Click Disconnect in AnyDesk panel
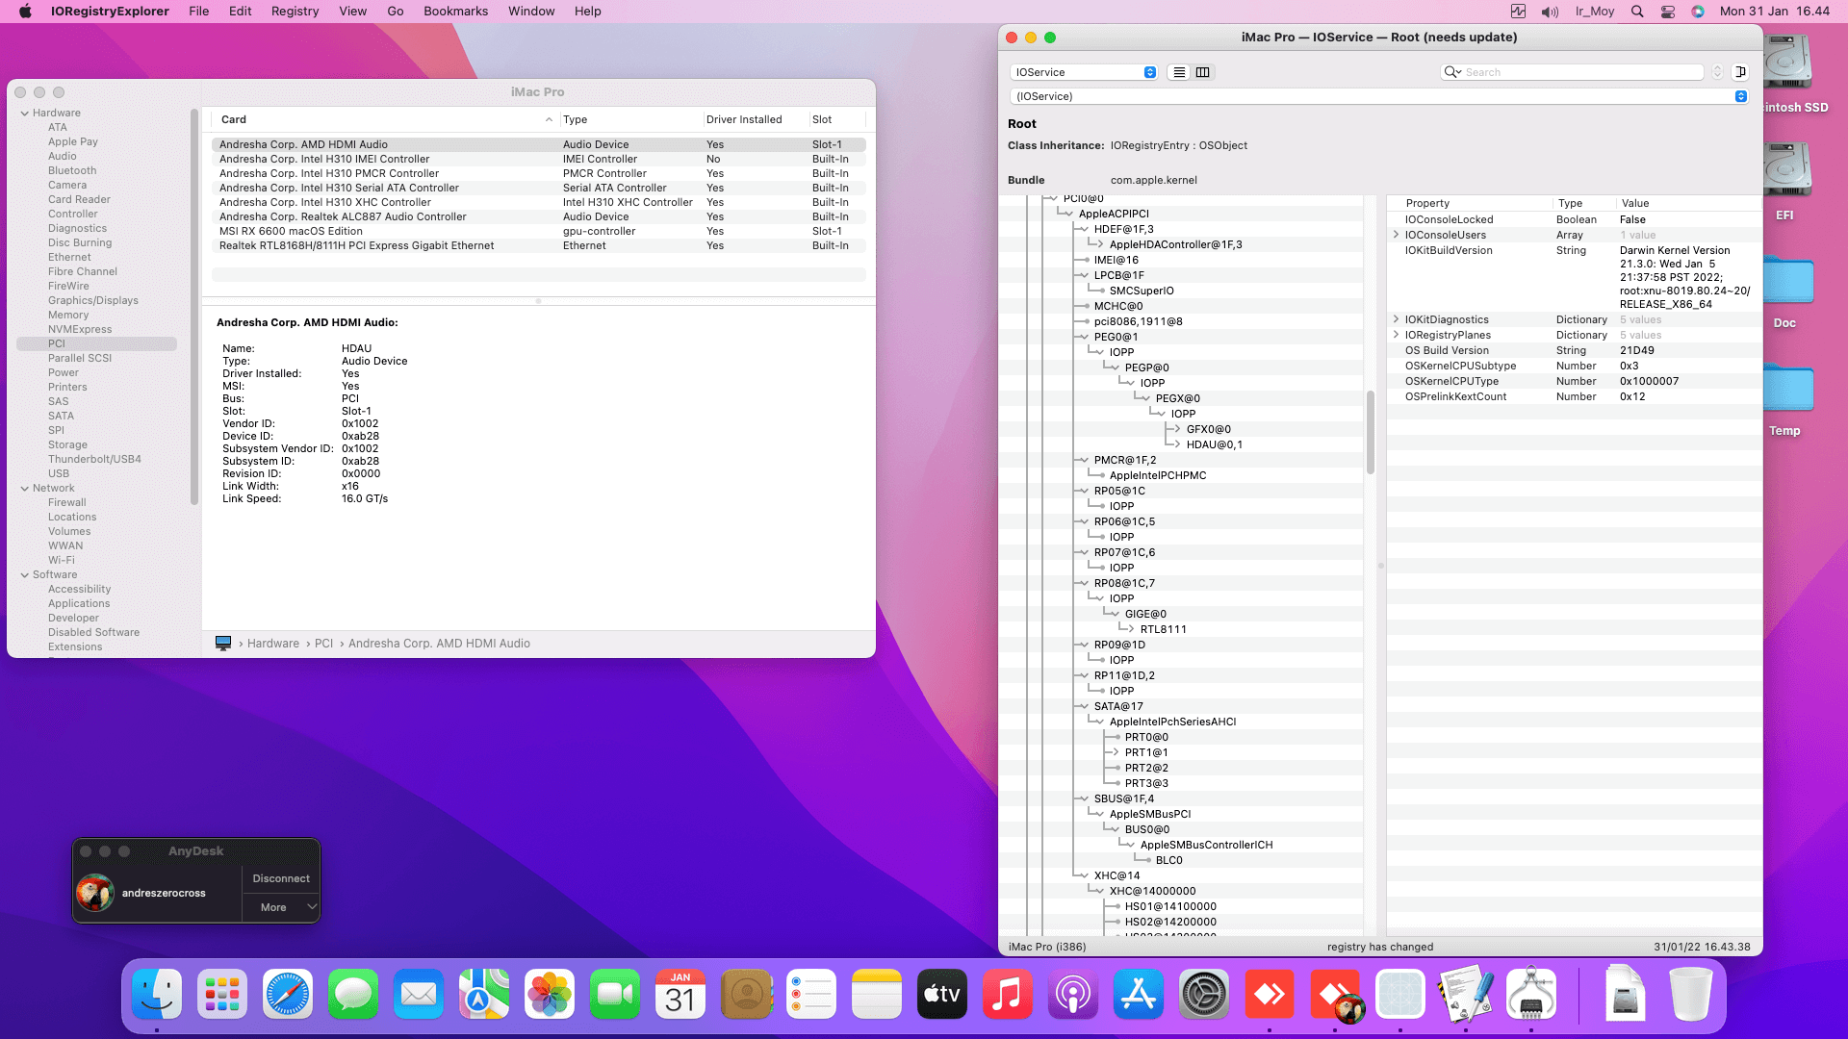Image resolution: width=1848 pixels, height=1039 pixels. (280, 878)
